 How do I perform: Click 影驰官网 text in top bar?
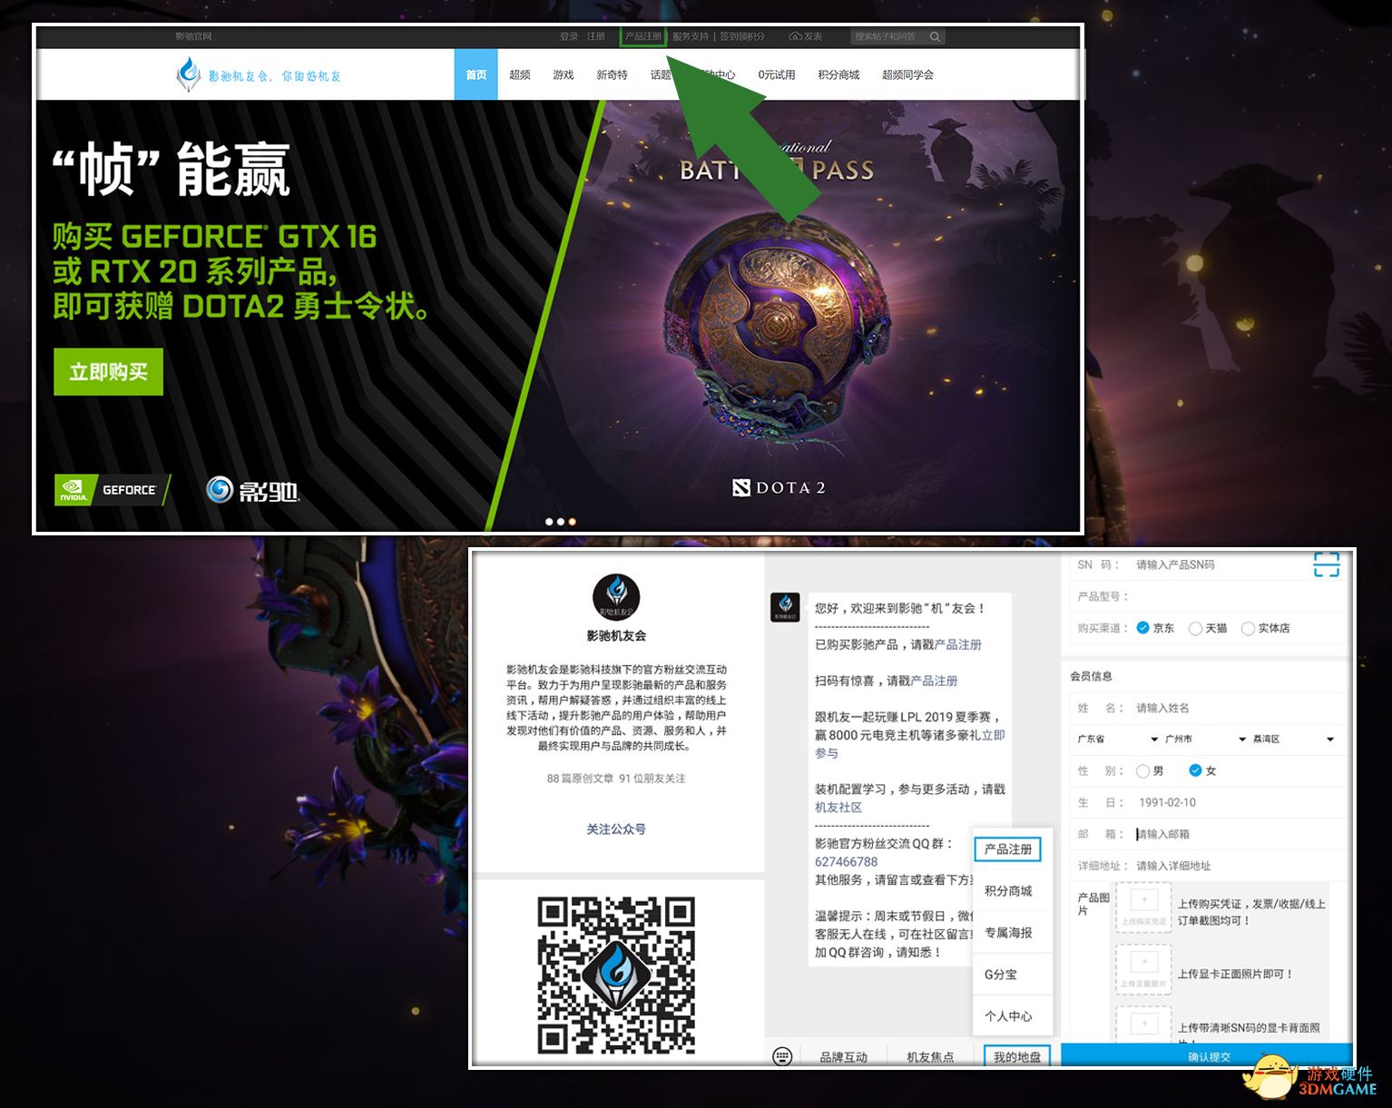coord(193,36)
